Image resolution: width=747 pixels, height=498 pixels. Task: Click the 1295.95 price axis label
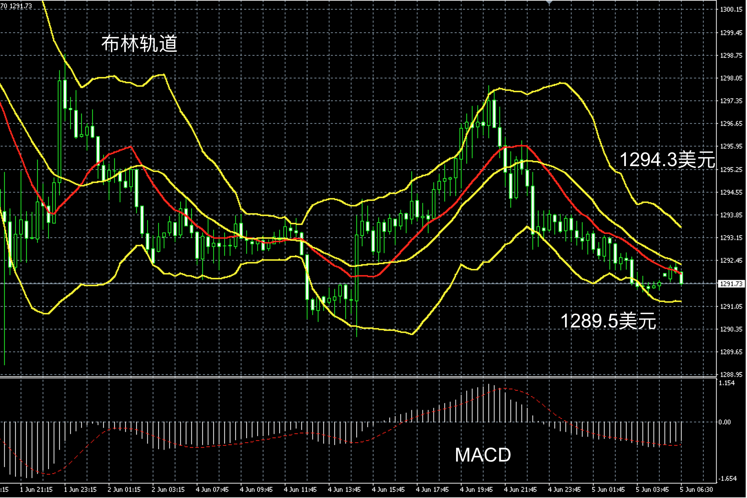point(731,147)
